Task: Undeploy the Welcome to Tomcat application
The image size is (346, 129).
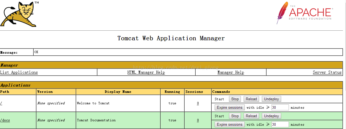Action: click(272, 99)
